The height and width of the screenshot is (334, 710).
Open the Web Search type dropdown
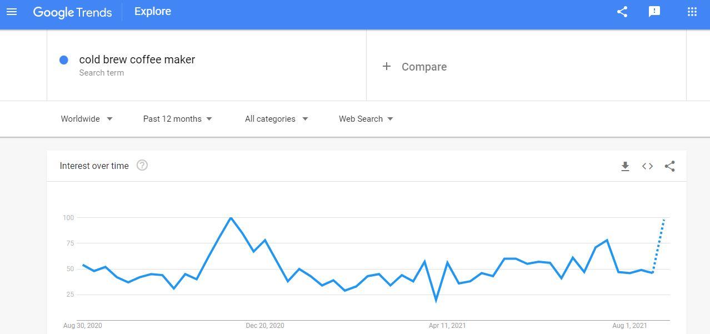pos(366,119)
